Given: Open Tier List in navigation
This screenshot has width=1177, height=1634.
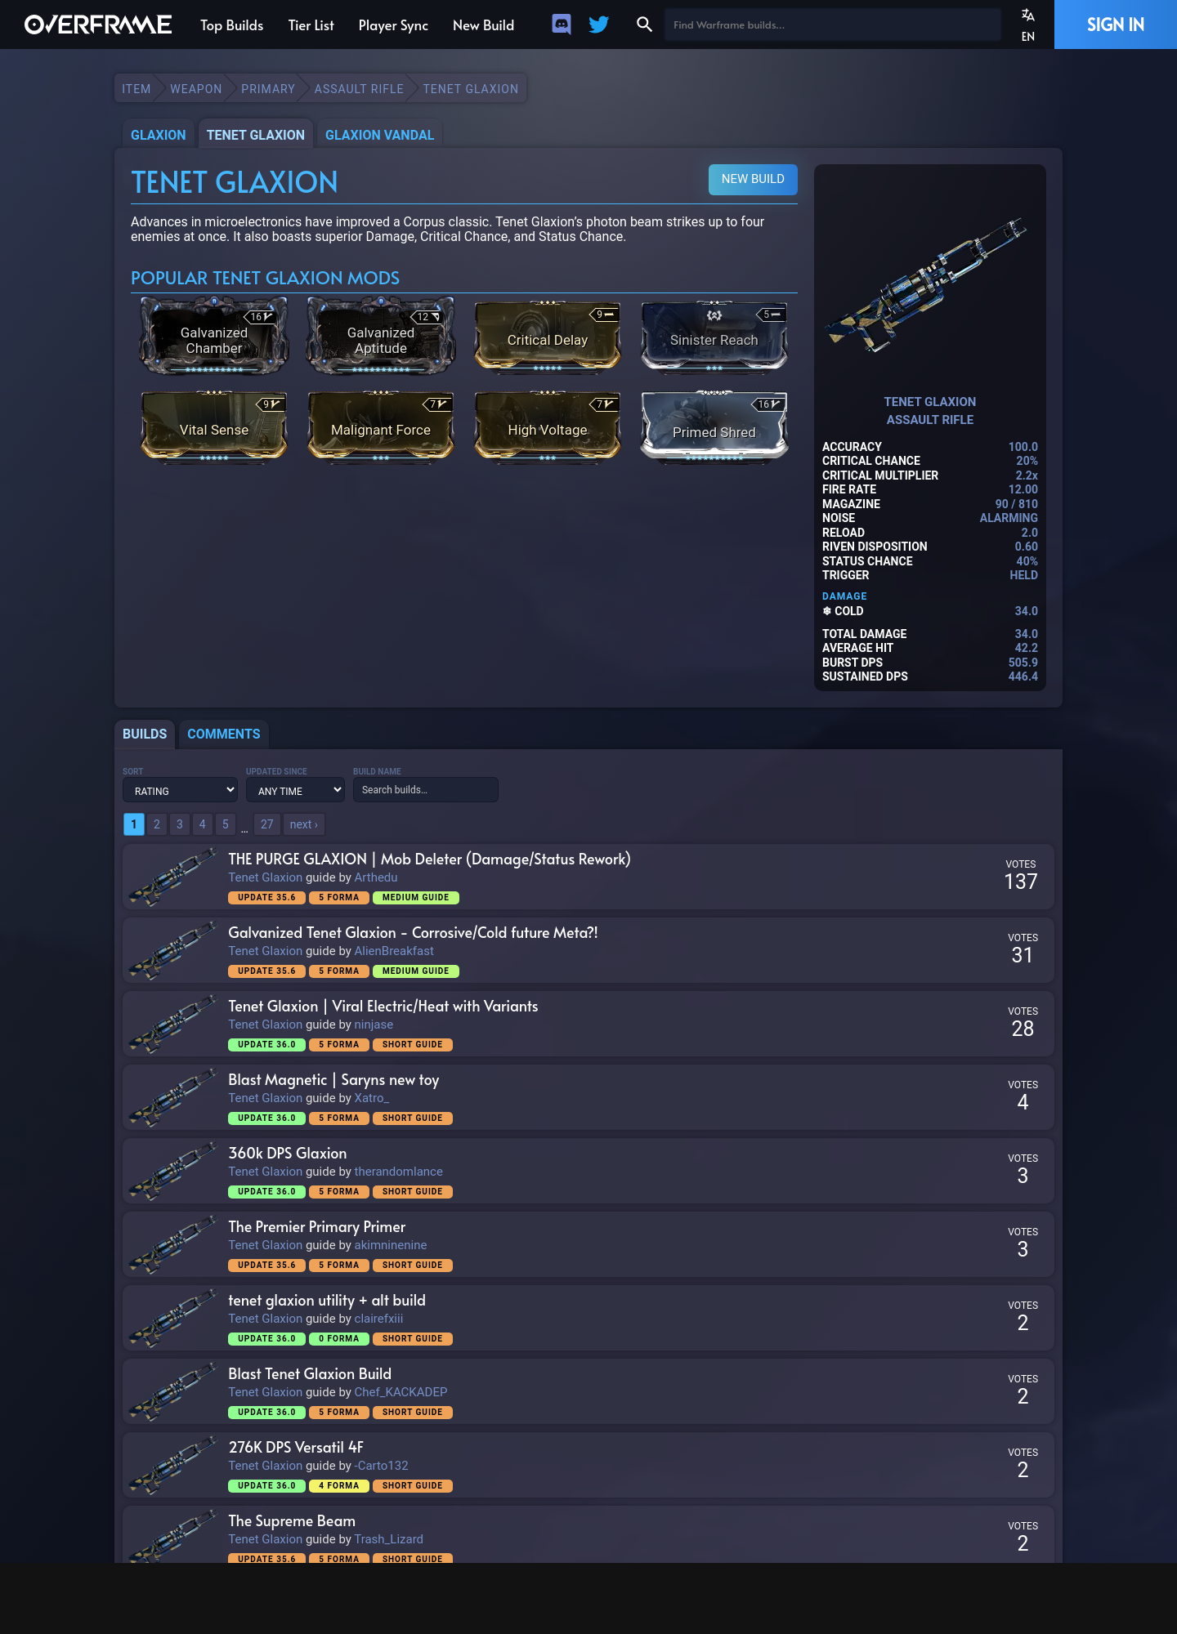Looking at the screenshot, I should point(311,25).
